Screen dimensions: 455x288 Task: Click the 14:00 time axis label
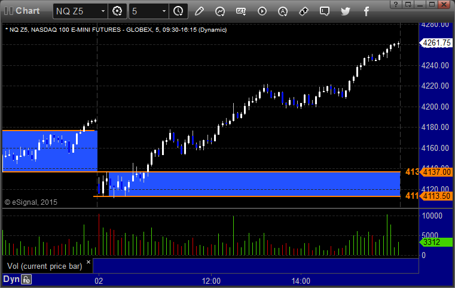point(301,281)
